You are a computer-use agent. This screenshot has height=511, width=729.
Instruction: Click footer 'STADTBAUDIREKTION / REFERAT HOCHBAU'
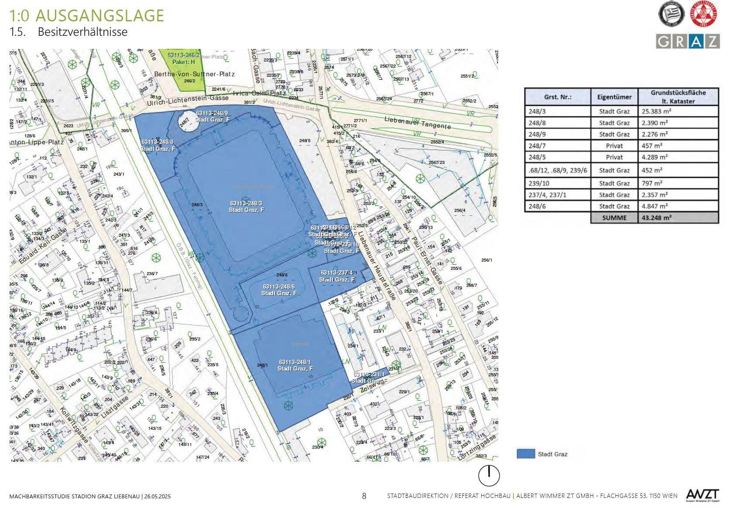coord(448,496)
